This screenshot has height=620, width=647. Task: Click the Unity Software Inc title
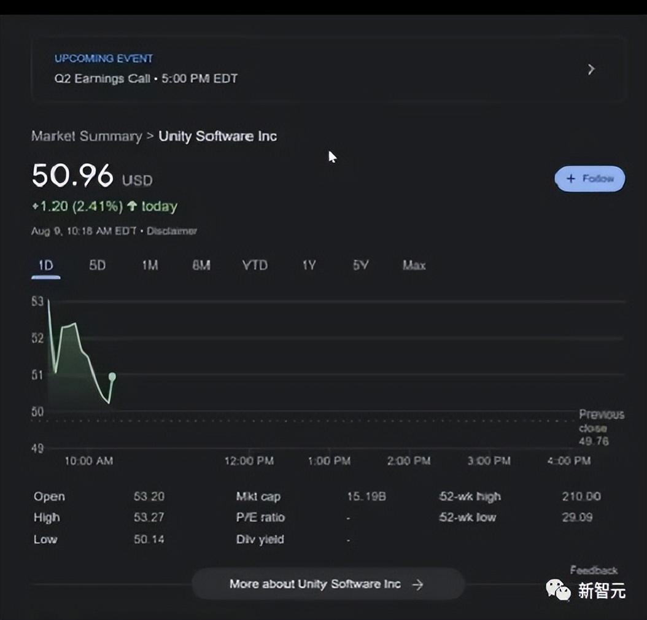click(x=218, y=136)
